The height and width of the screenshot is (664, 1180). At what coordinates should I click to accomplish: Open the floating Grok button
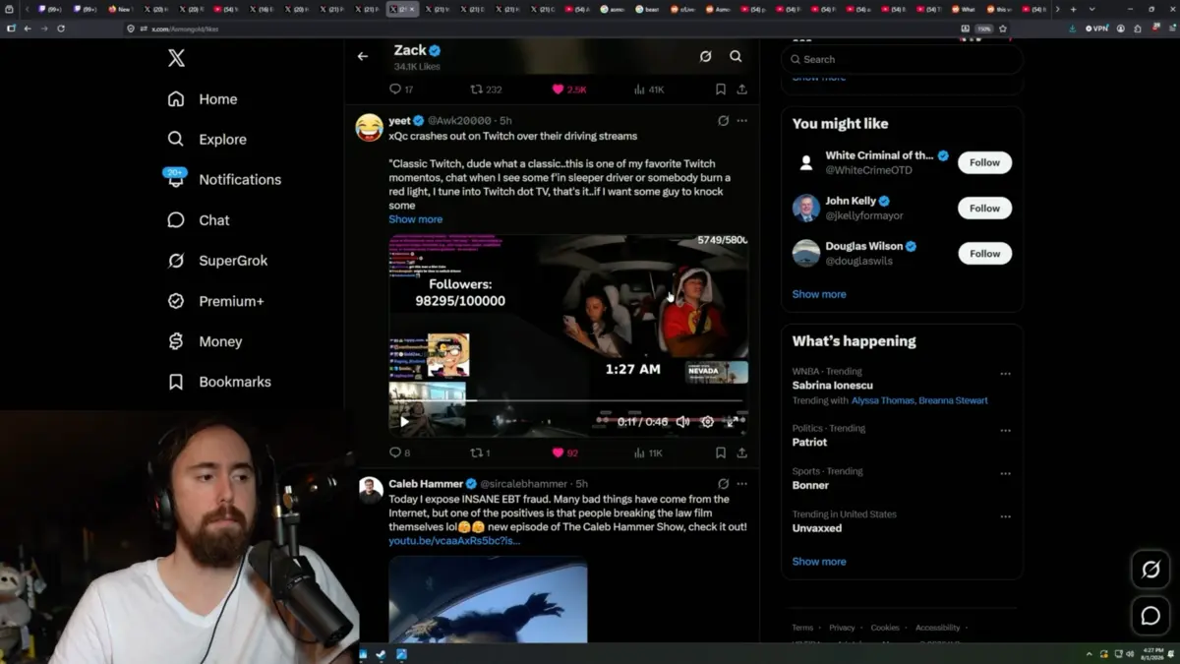(x=1150, y=570)
